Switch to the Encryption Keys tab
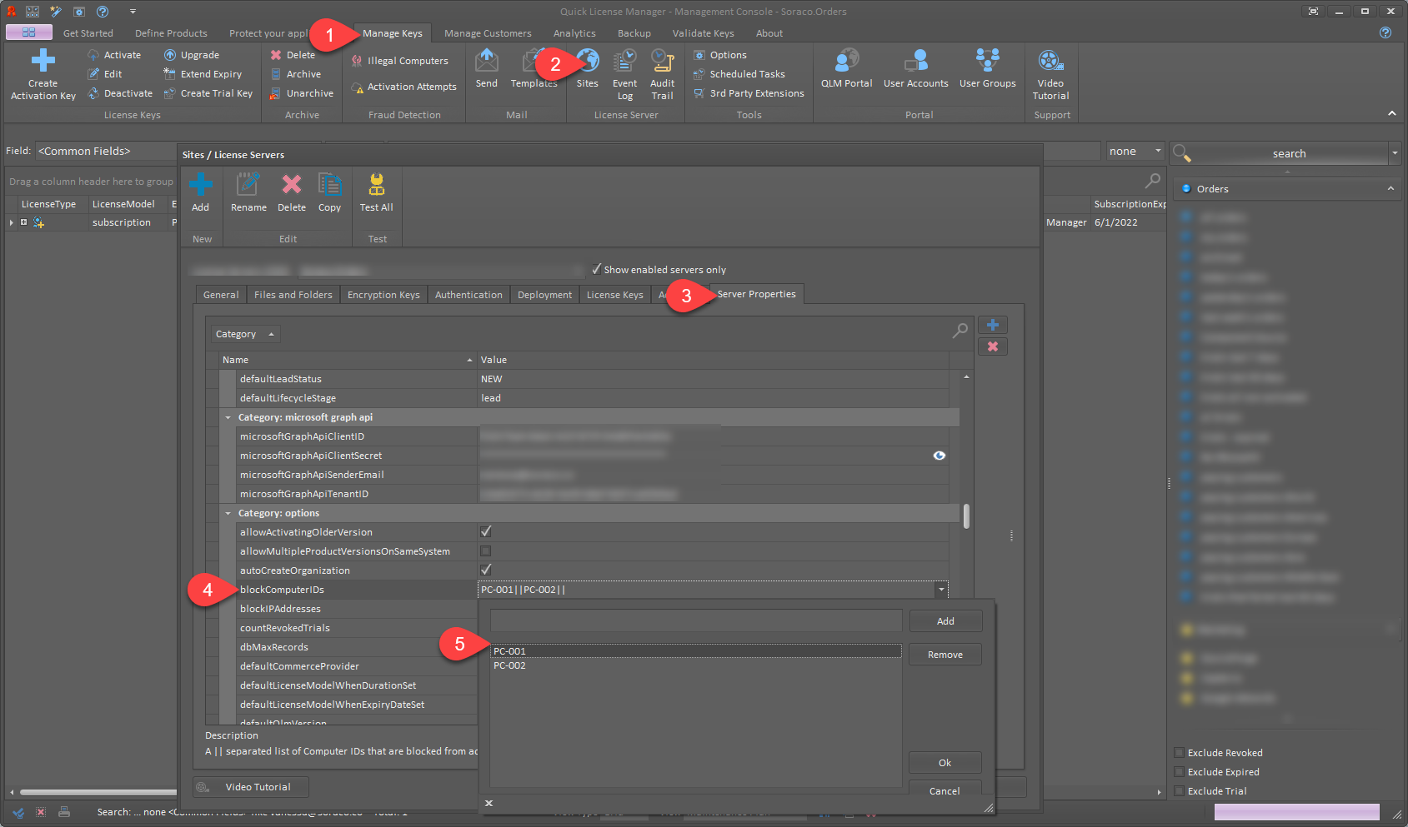This screenshot has width=1408, height=827. (x=383, y=295)
